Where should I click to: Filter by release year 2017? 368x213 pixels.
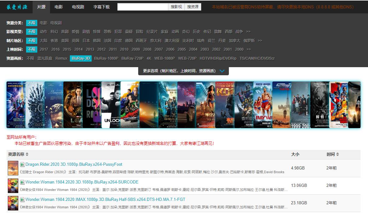(44, 49)
